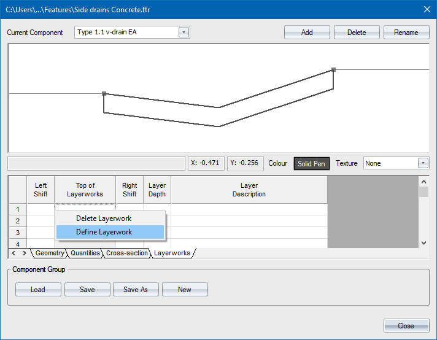Screen dimensions: 437x340
Task: Switch to the Geometry tab
Action: [x=49, y=253]
